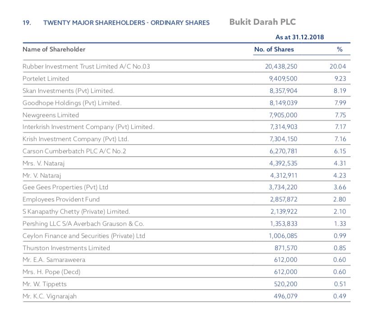Click the percentage value 9.23
Screen dimensions: 372x314
point(340,79)
